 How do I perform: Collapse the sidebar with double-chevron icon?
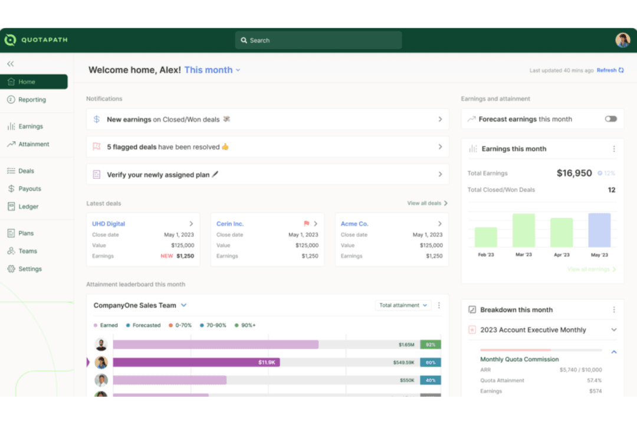[11, 64]
